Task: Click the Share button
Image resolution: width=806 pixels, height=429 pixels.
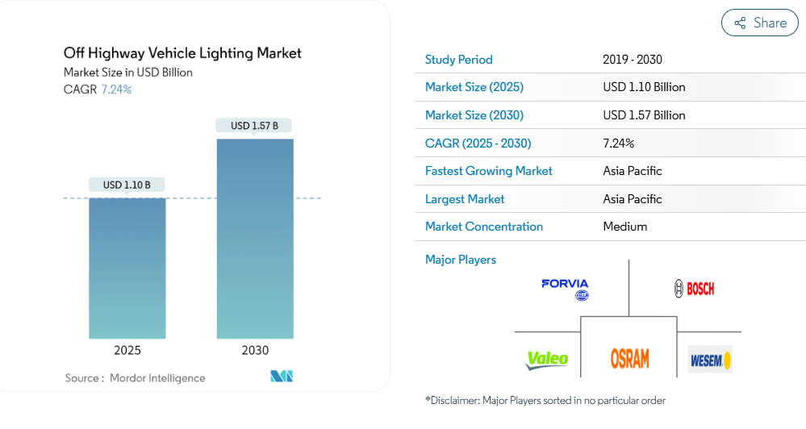Action: click(x=759, y=23)
